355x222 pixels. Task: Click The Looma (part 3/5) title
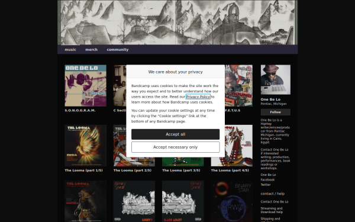tap(181, 170)
